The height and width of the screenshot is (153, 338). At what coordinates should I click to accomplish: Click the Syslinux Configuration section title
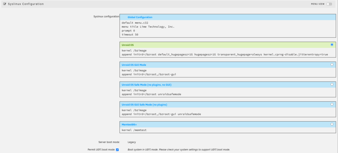(x=26, y=4)
